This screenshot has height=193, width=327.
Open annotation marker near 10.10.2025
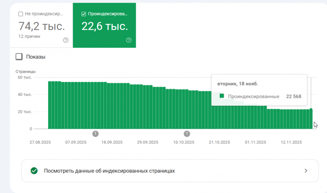[187, 133]
